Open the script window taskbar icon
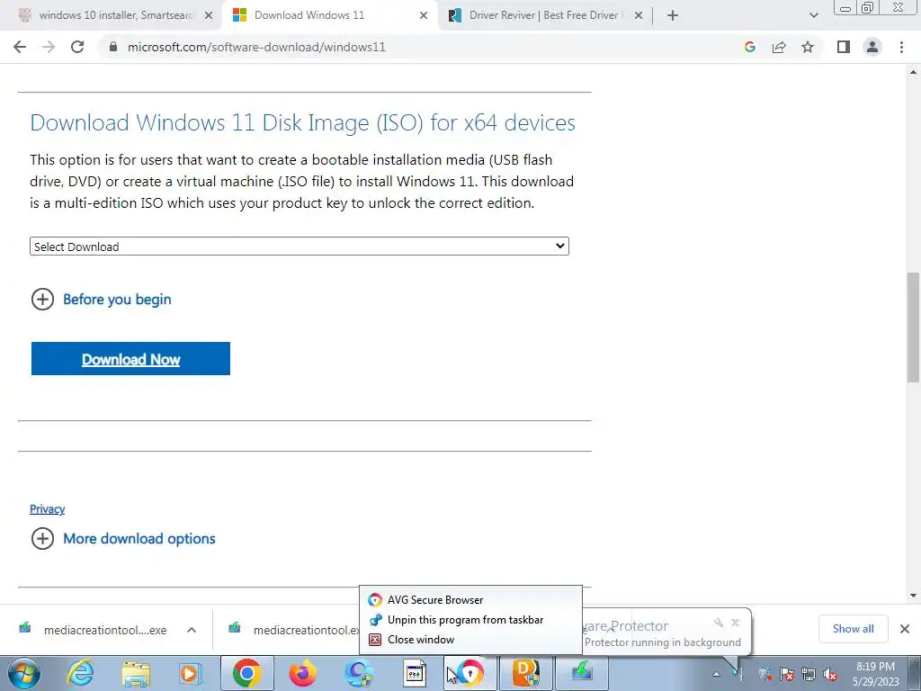Screen dimensions: 921x691 point(415,673)
